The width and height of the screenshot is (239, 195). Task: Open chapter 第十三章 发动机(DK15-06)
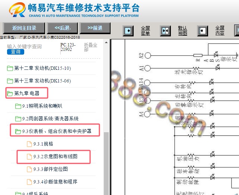42,81
